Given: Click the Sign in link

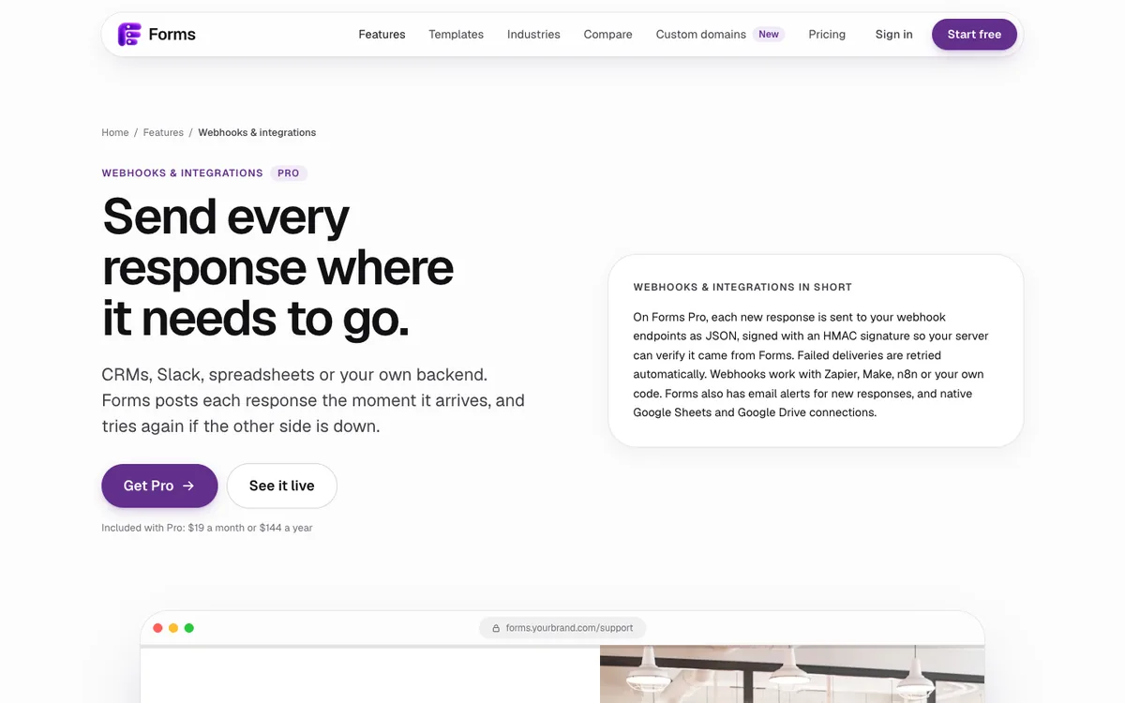Looking at the screenshot, I should point(893,35).
